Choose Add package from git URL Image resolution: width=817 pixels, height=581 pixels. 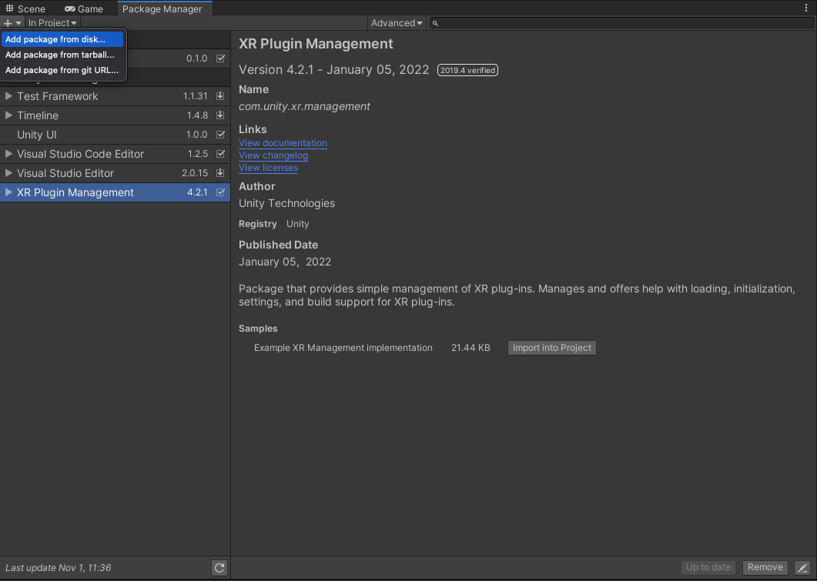point(62,70)
